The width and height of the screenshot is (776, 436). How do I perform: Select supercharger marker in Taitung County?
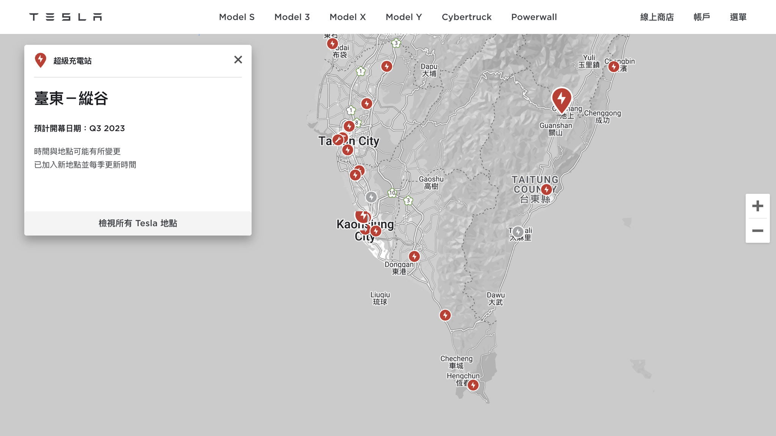point(546,190)
